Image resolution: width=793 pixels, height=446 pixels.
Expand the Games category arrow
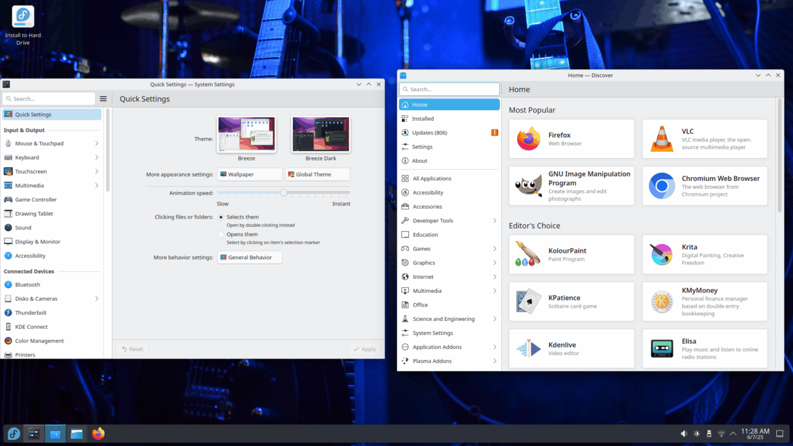(494, 249)
